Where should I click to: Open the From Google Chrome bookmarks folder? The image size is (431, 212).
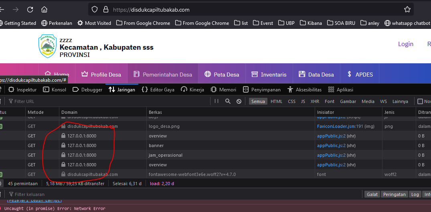143,23
